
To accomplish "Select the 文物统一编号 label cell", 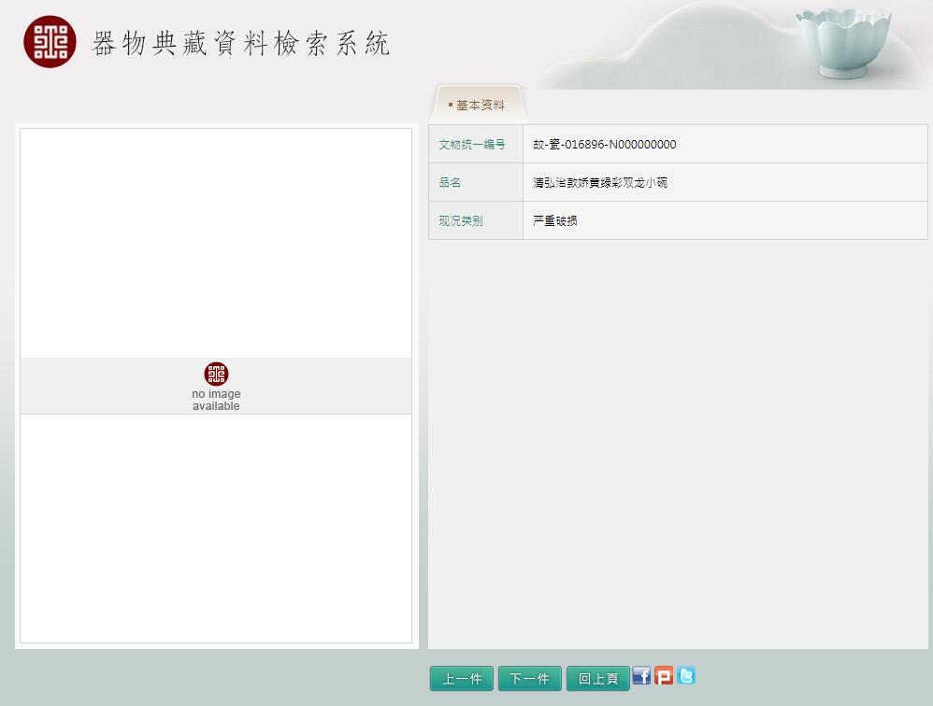I will pos(476,145).
